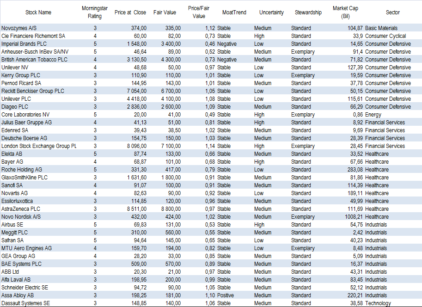Click the Core Laboratories NV row name
422x307 pixels.
[x=25, y=115]
